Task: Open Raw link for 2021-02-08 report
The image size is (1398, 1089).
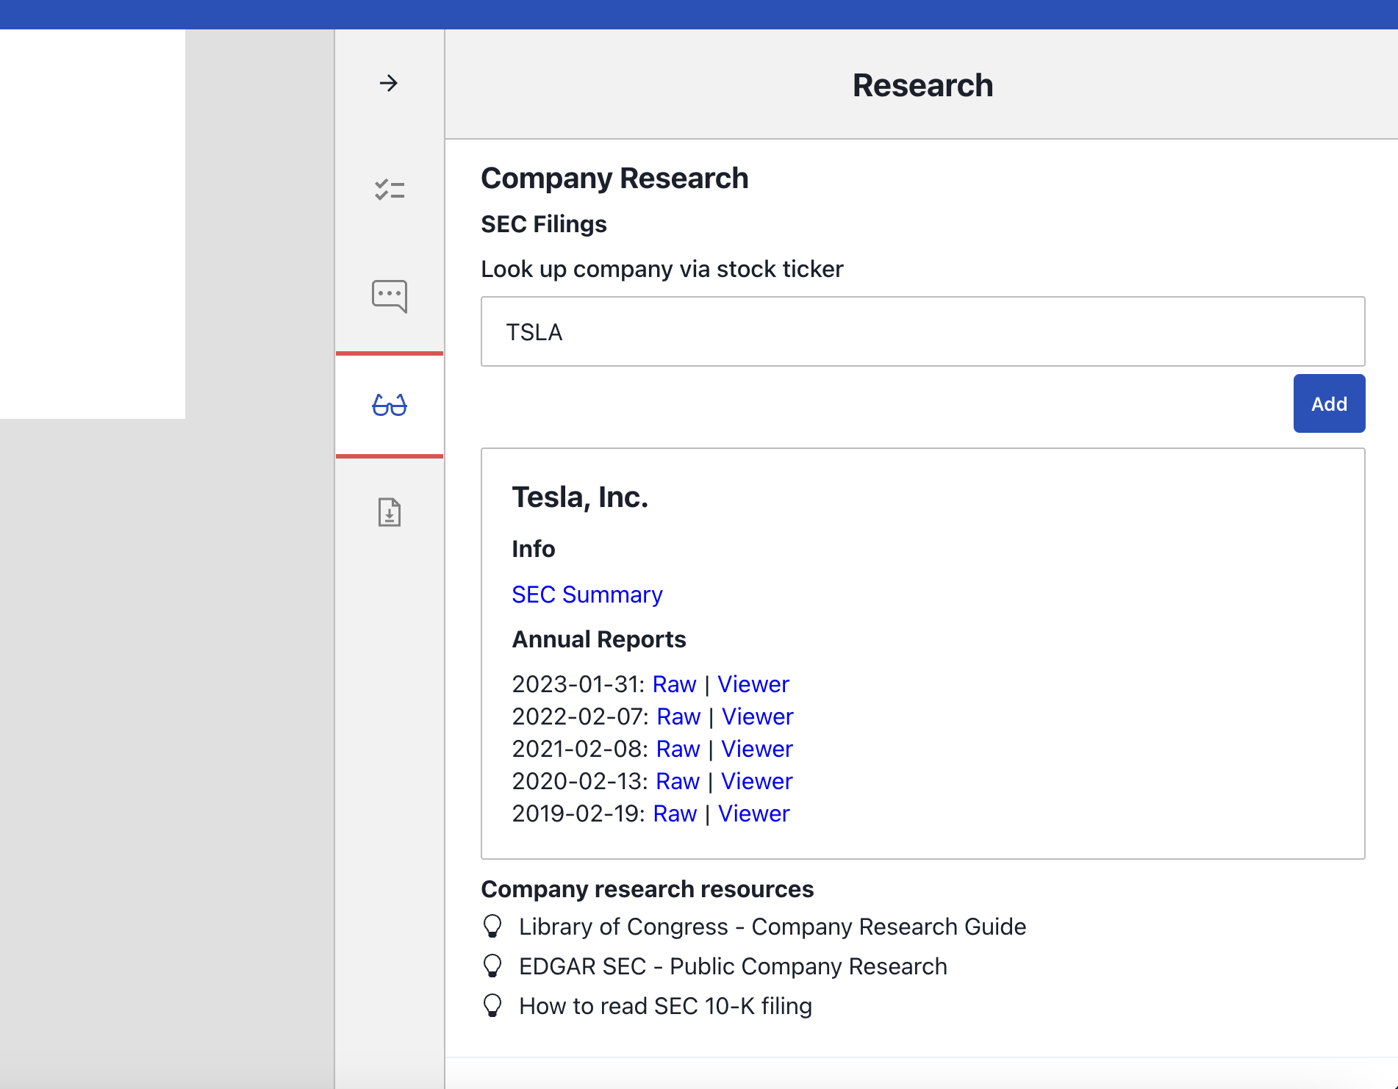Action: pos(678,749)
